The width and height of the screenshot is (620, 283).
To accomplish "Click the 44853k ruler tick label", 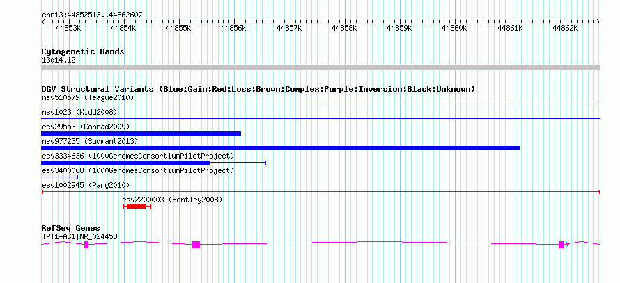I will (x=69, y=28).
